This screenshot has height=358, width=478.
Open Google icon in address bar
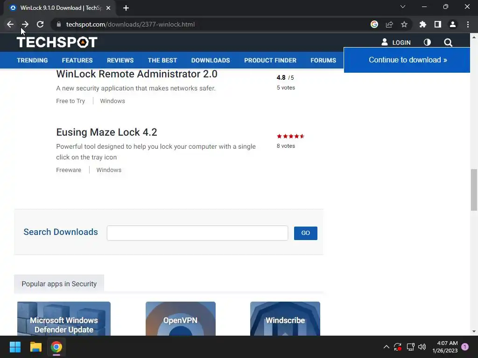(374, 24)
